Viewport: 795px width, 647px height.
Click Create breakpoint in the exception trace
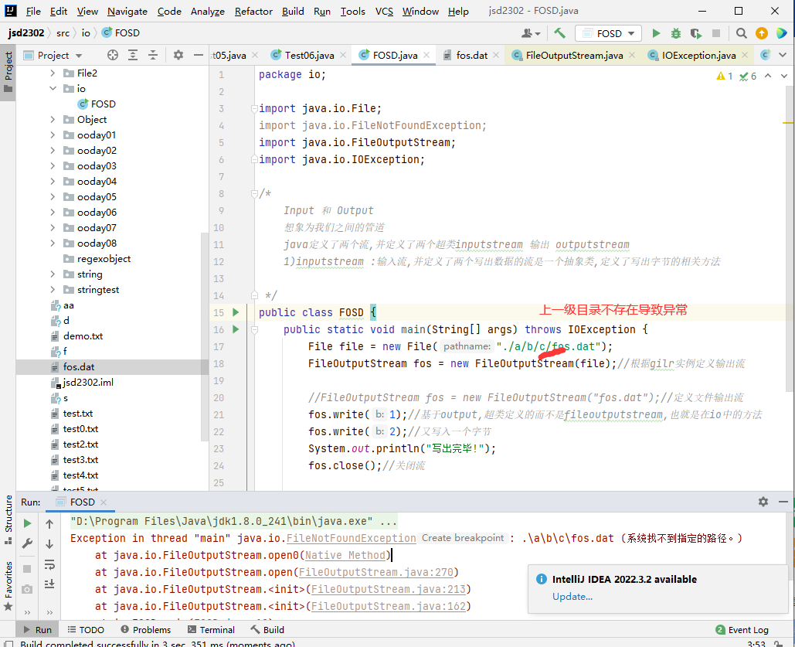(x=463, y=538)
